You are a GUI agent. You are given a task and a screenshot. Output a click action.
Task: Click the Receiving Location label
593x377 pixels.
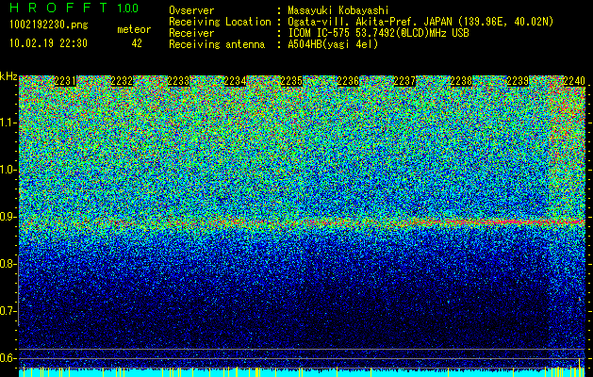(x=220, y=22)
